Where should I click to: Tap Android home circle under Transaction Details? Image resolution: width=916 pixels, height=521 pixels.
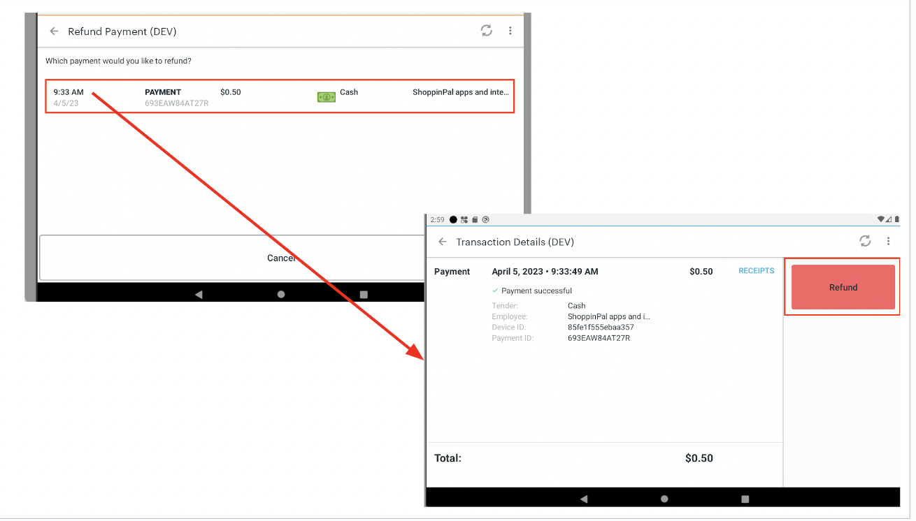coord(664,499)
